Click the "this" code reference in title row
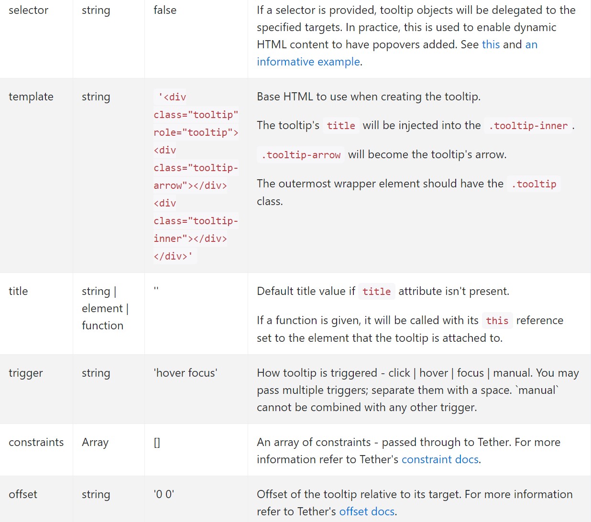 coord(497,320)
